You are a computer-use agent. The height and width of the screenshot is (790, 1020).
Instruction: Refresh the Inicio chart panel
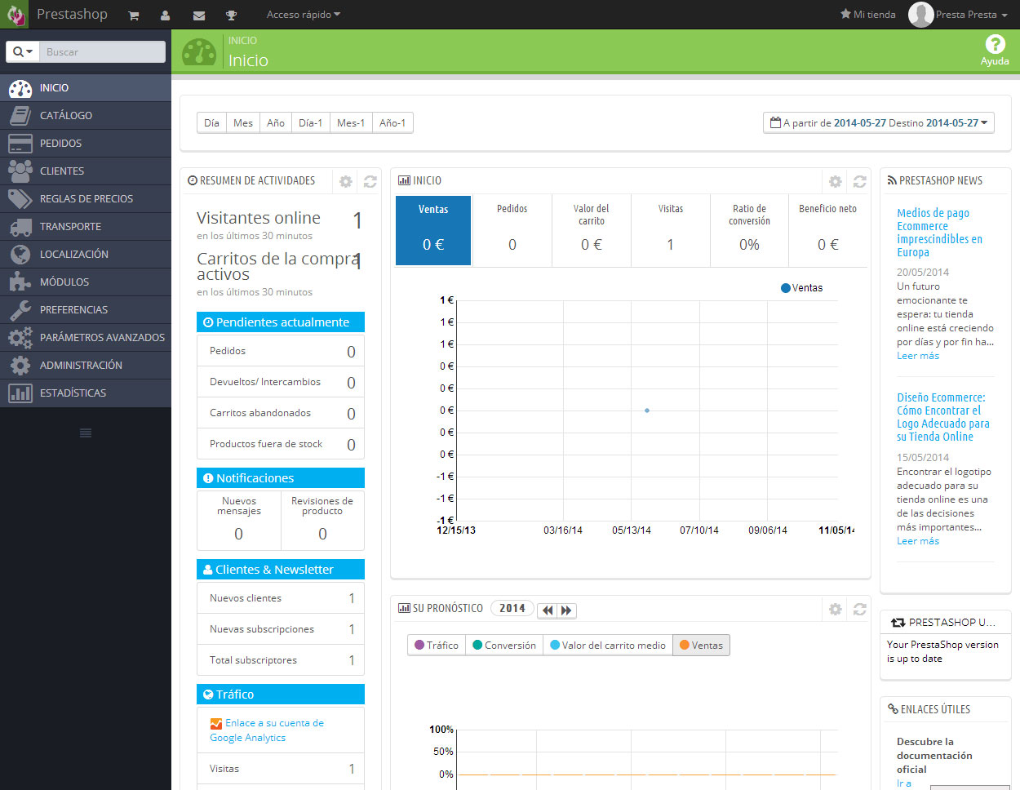pyautogui.click(x=860, y=181)
